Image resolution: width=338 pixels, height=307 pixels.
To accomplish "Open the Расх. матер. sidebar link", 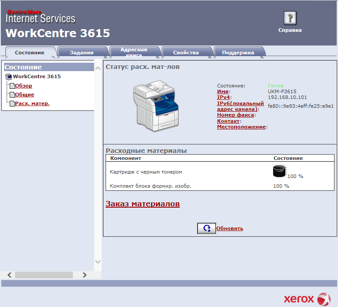I will (x=32, y=103).
